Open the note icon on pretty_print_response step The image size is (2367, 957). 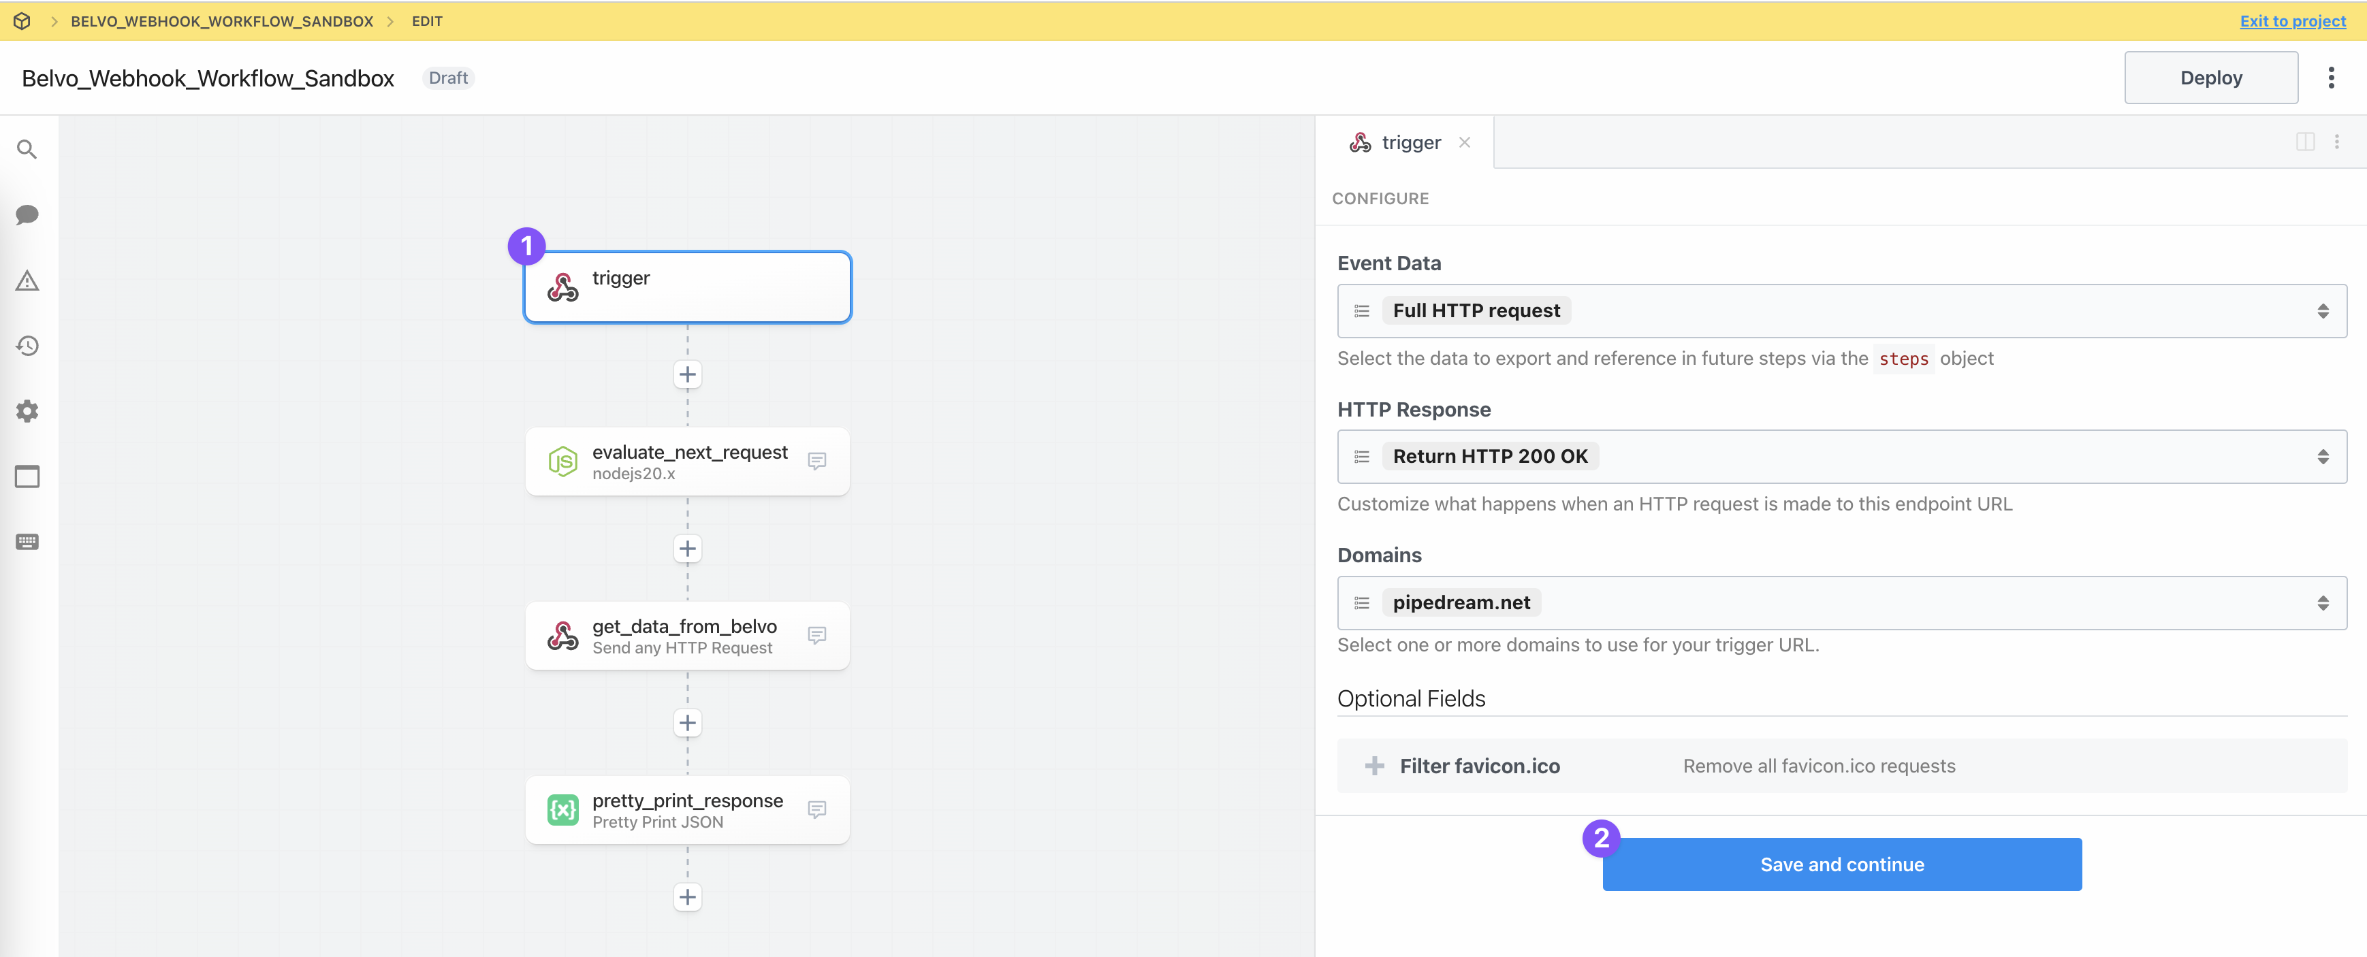tap(816, 810)
